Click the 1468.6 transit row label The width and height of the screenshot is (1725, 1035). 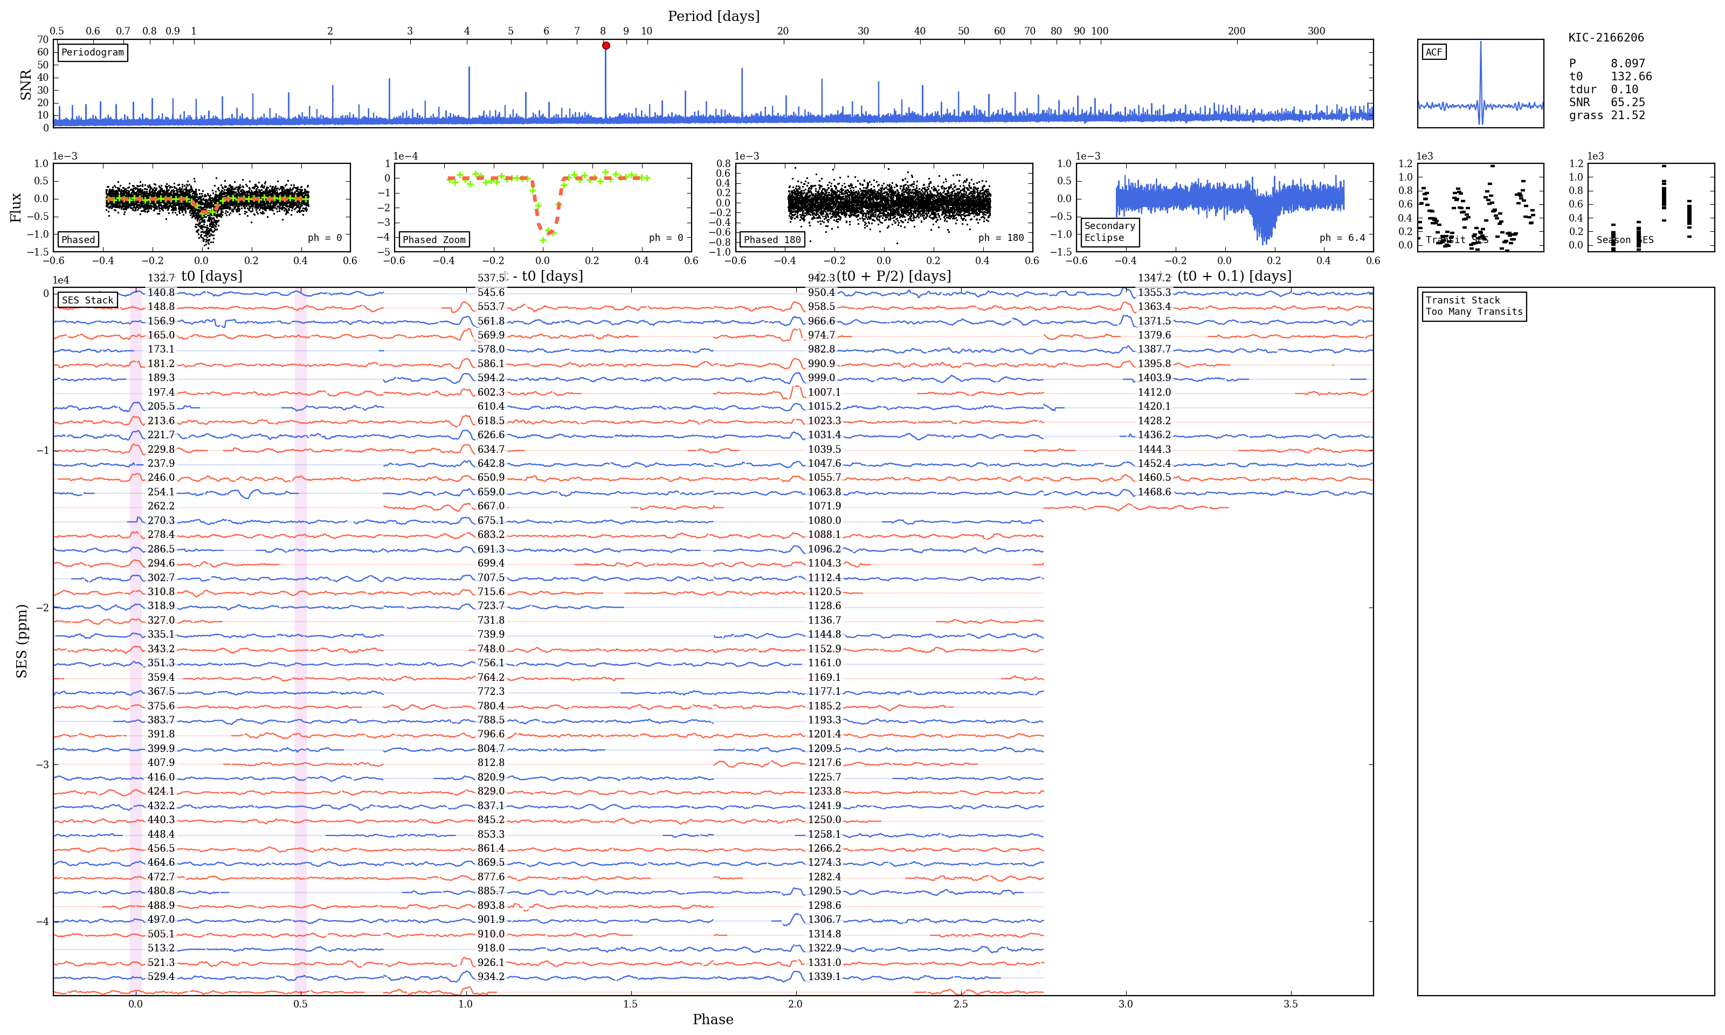(x=1154, y=492)
